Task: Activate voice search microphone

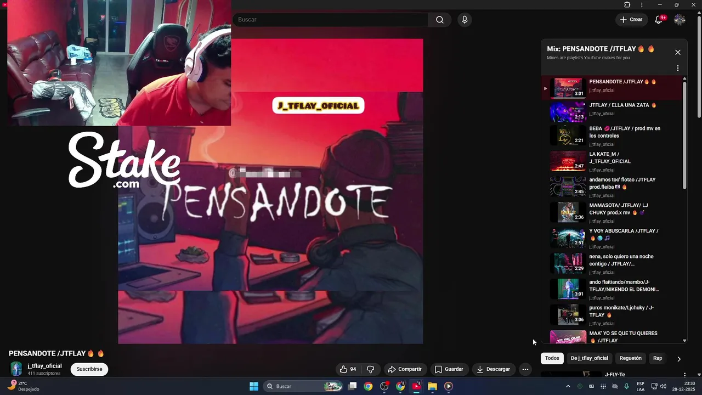Action: pyautogui.click(x=465, y=20)
